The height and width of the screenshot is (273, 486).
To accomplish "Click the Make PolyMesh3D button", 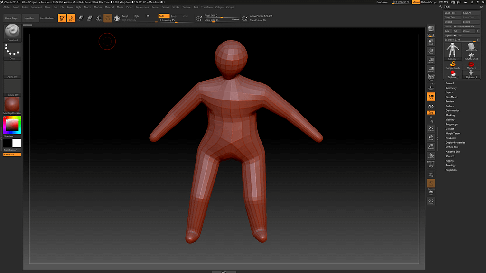I will 464,27.
